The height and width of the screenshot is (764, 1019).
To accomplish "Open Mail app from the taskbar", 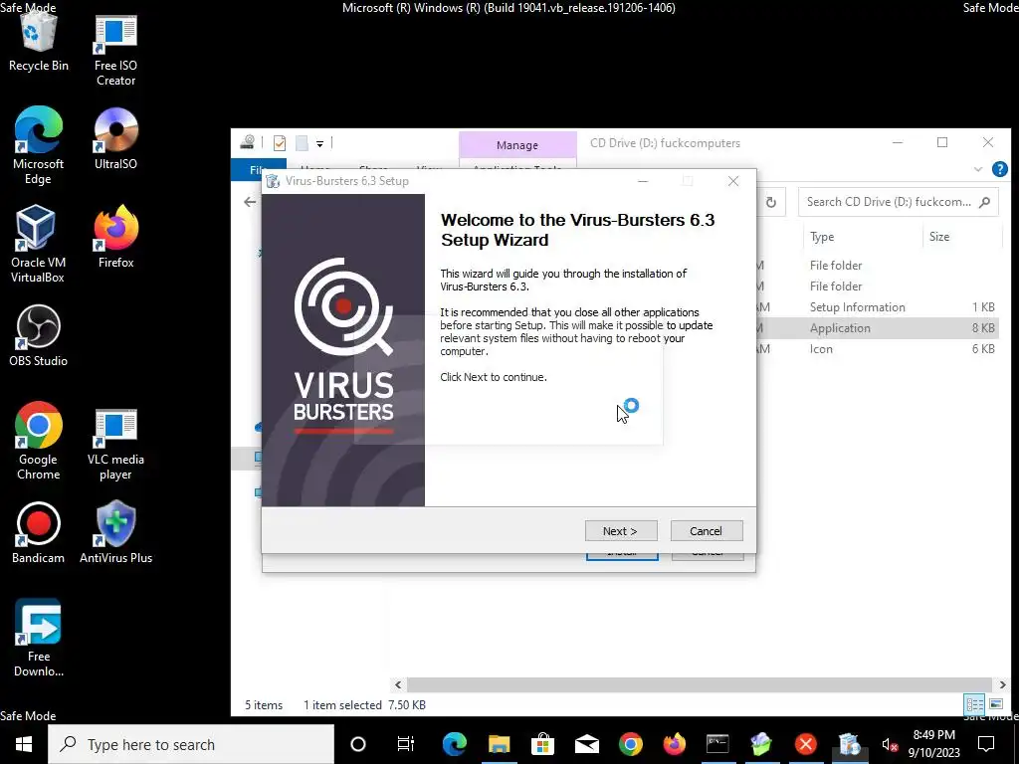I will coord(586,744).
